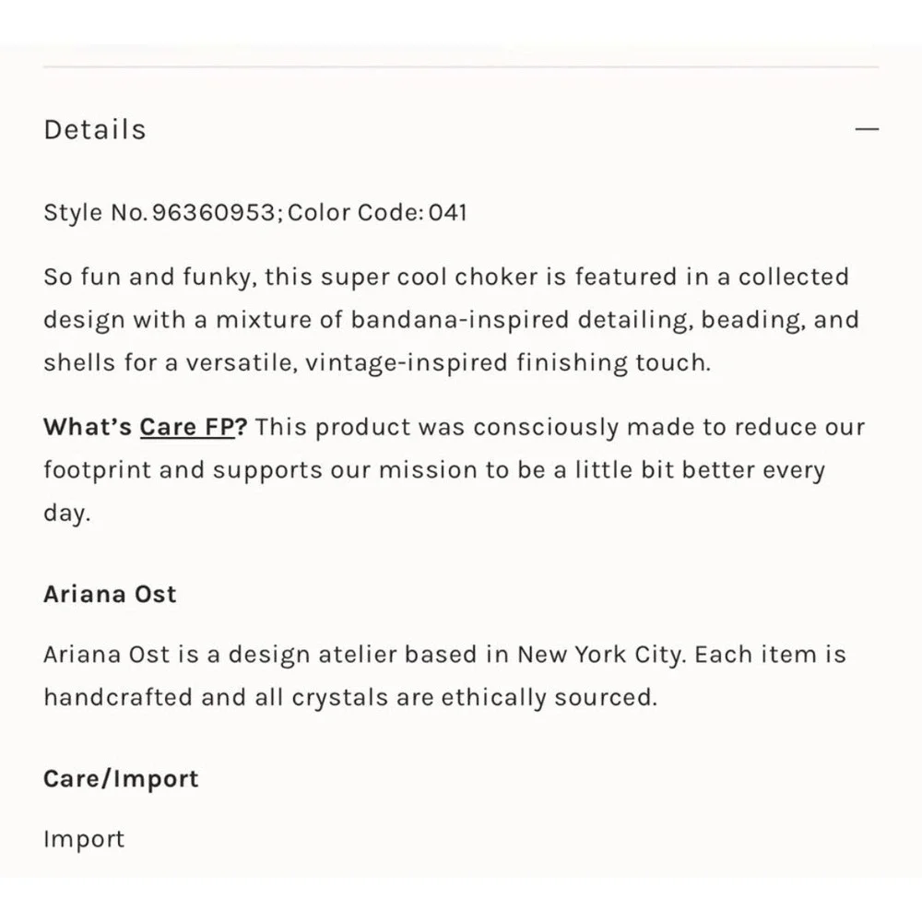Click "ethically sourced" in Ariana Ost paragraph

click(x=550, y=697)
